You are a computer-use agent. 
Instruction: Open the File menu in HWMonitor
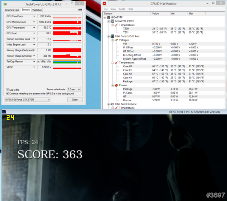(106, 9)
